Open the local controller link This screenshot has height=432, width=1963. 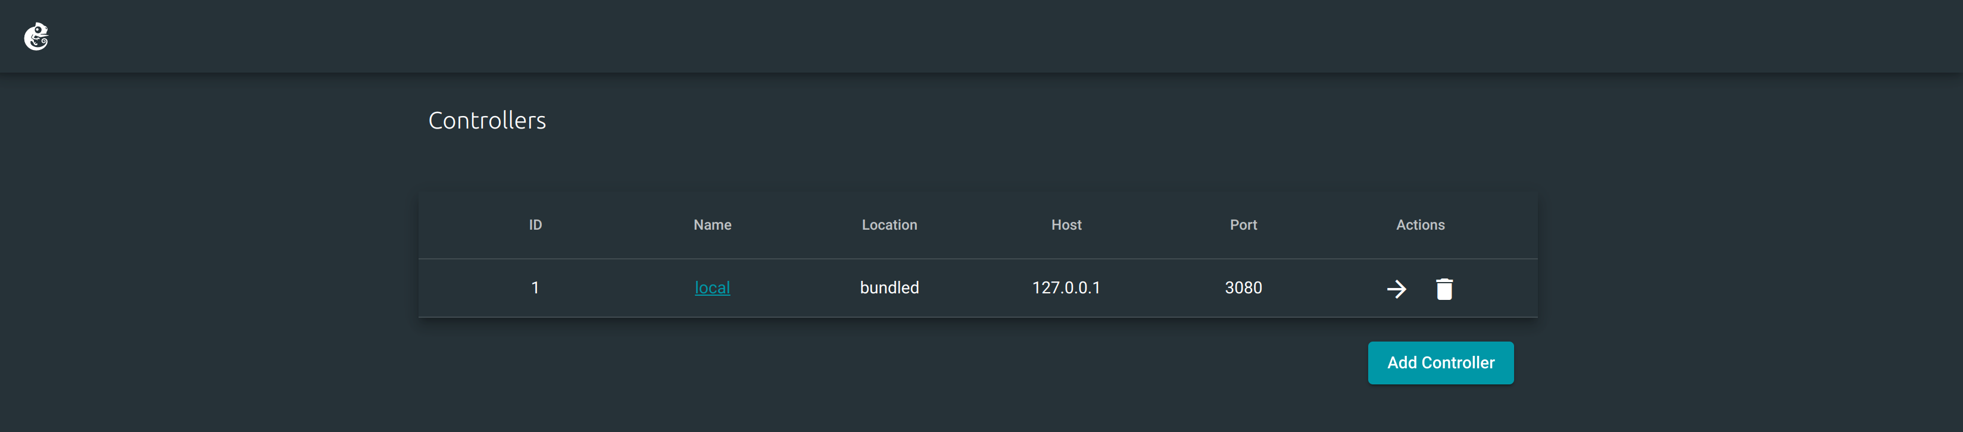(x=711, y=288)
